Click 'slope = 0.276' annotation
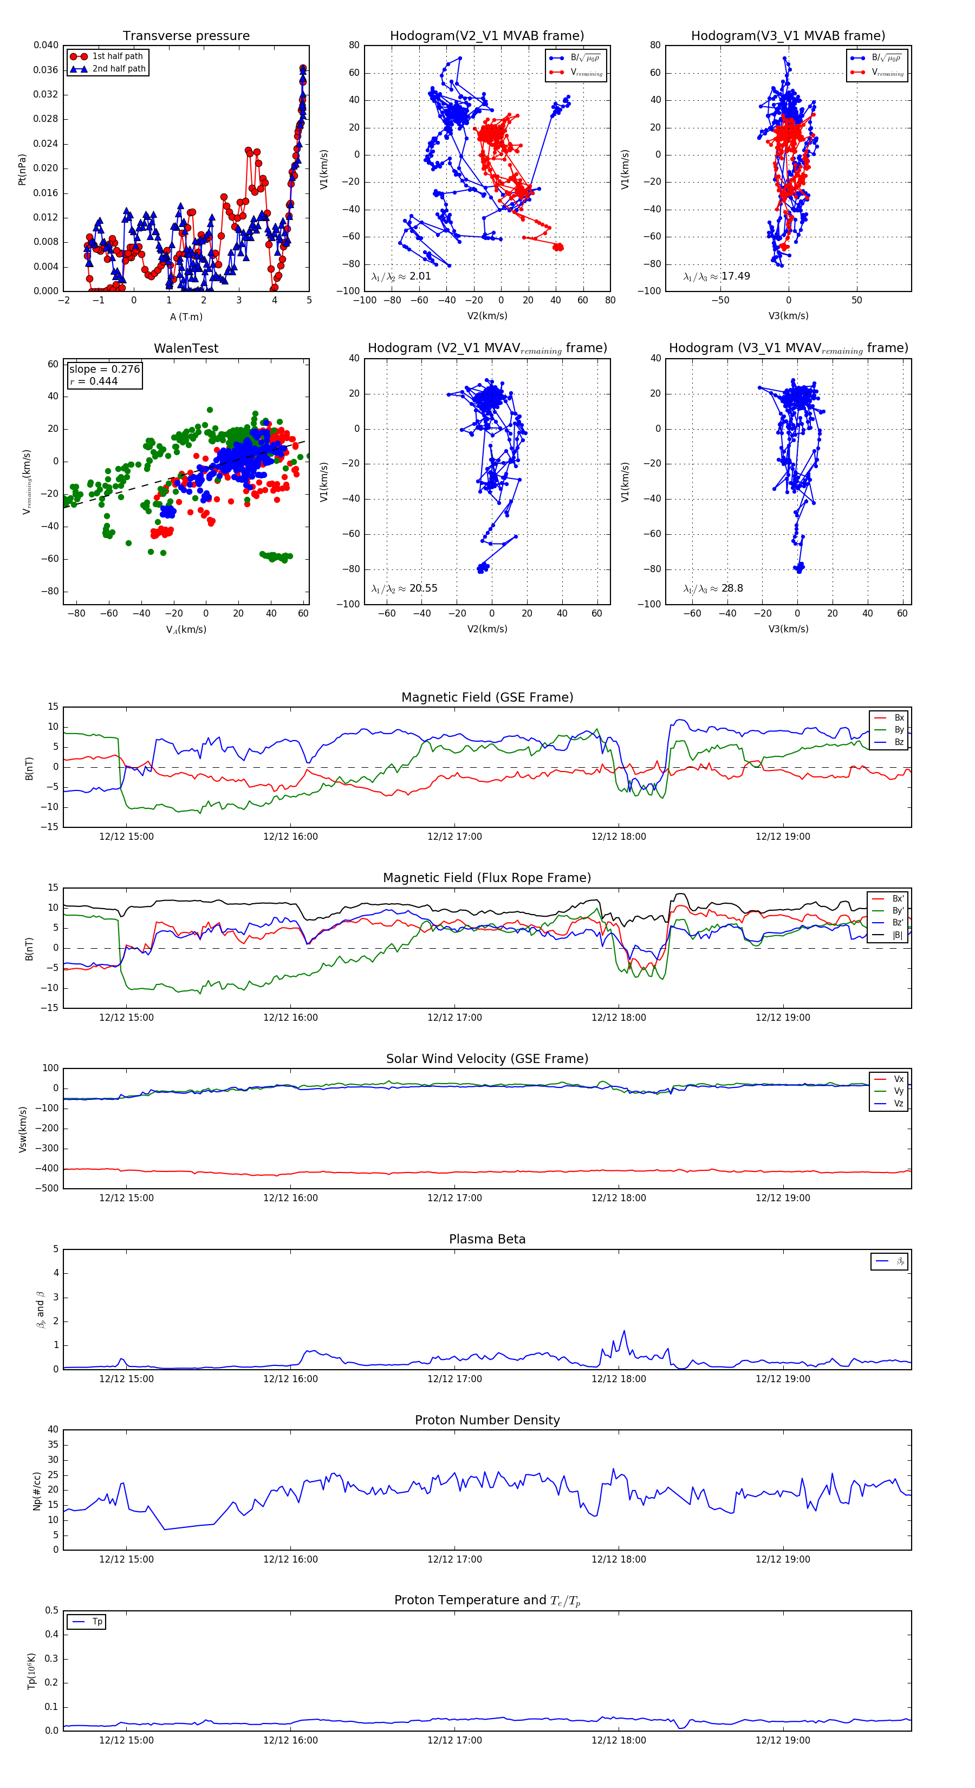975x1788 pixels. click(105, 370)
